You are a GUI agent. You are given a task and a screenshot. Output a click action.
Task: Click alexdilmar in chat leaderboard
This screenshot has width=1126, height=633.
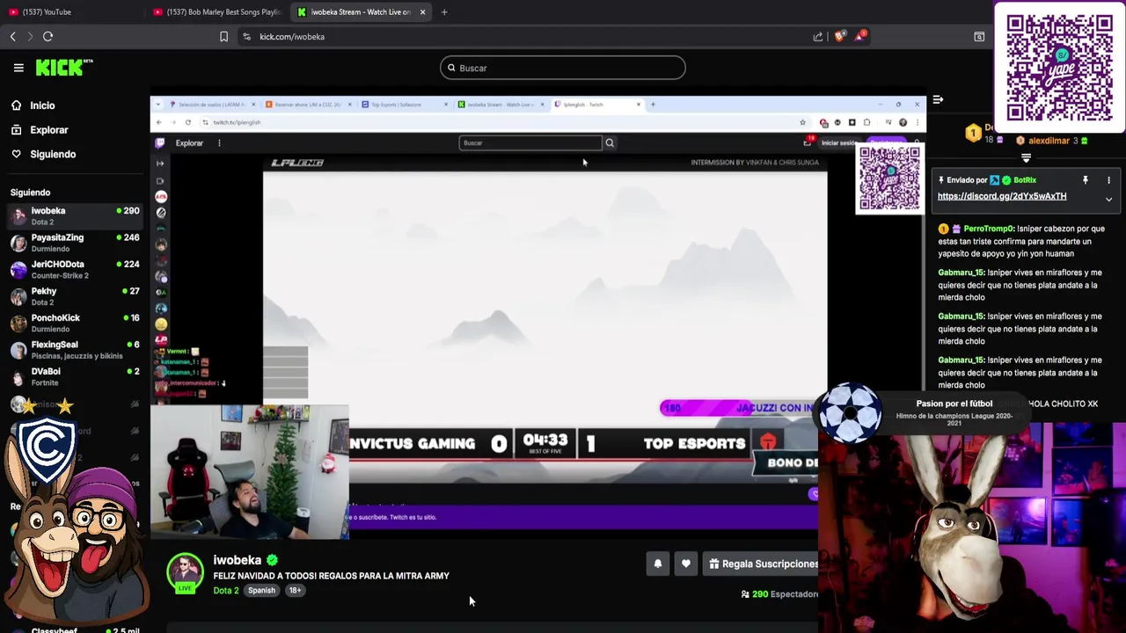(x=1049, y=141)
